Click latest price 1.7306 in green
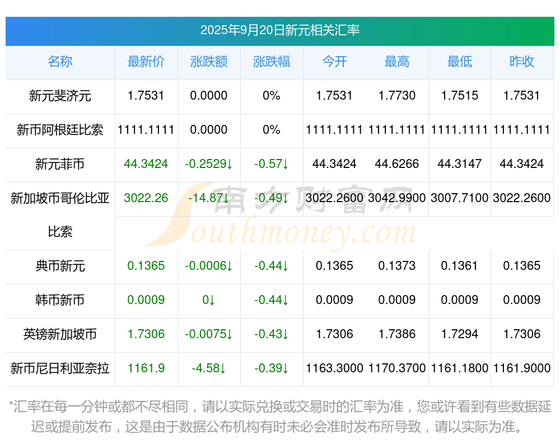This screenshot has width=560, height=444. tap(146, 334)
